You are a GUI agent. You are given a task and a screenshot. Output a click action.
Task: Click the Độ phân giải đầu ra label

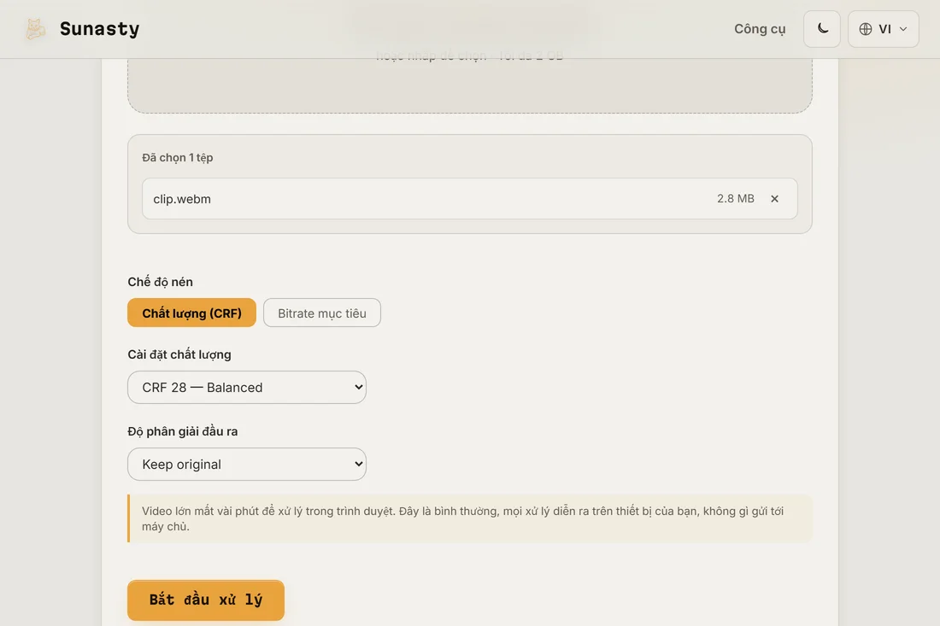coord(183,431)
